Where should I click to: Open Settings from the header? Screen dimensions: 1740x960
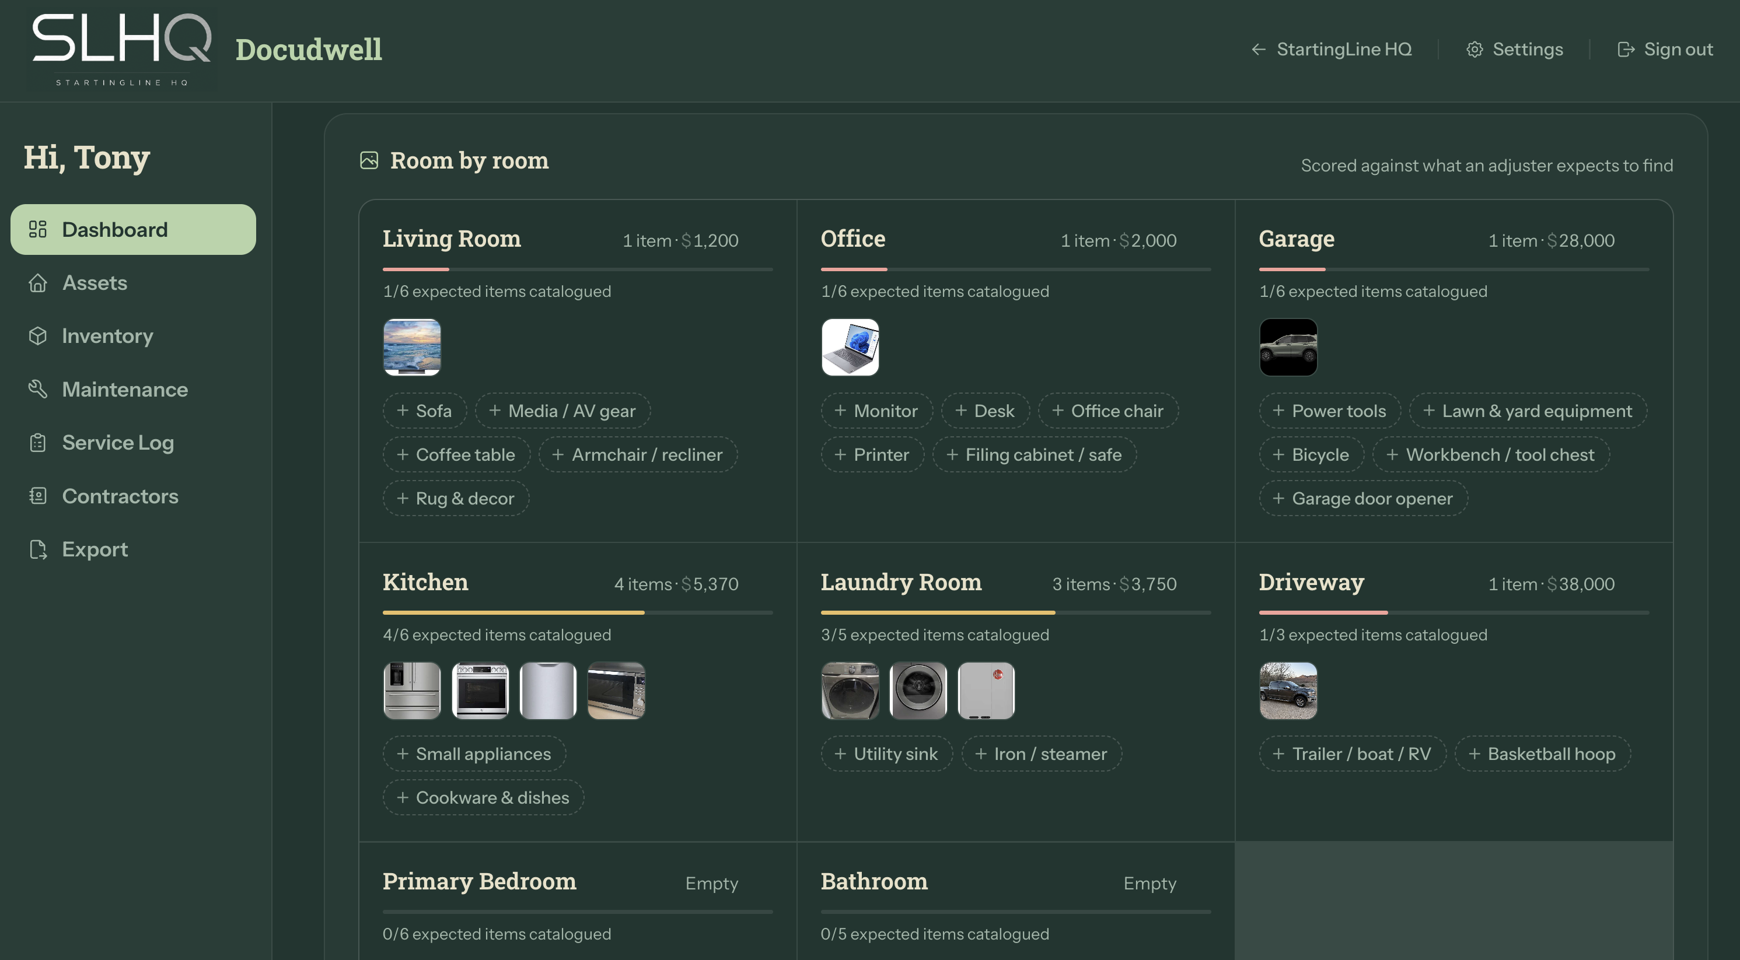coord(1514,49)
